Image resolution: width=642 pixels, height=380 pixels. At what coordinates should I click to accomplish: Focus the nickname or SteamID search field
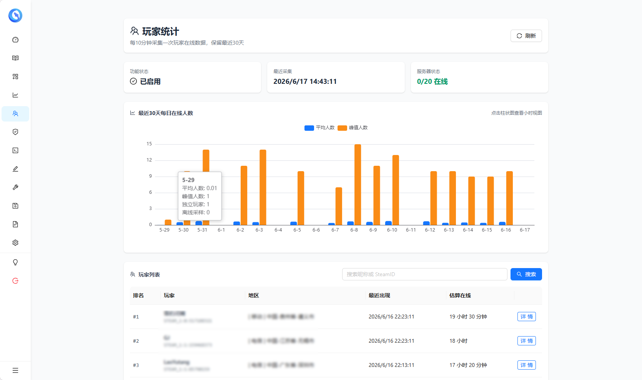[x=424, y=274]
